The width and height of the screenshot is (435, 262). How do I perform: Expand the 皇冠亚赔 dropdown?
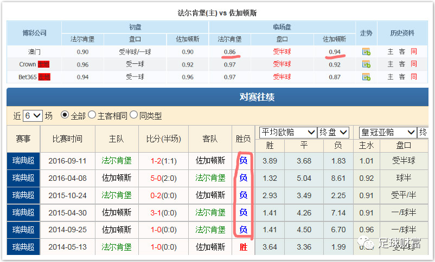point(387,132)
